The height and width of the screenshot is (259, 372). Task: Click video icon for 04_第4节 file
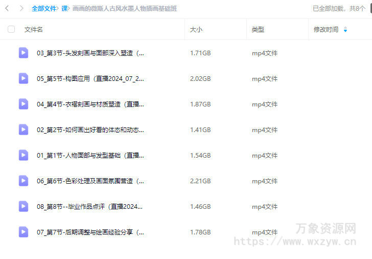[x=24, y=104]
